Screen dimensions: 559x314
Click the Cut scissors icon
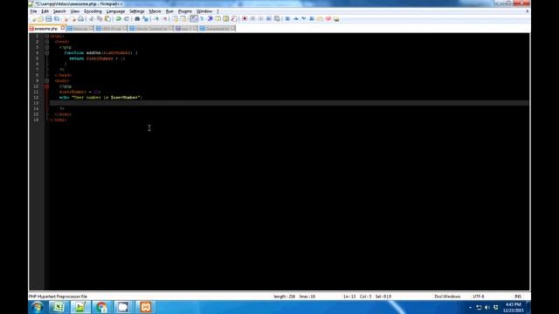[91, 19]
